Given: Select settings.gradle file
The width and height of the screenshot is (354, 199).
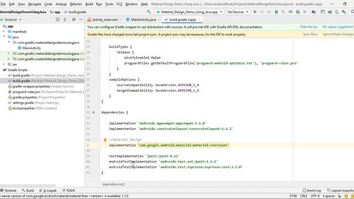Looking at the screenshot, I should pos(33,103).
